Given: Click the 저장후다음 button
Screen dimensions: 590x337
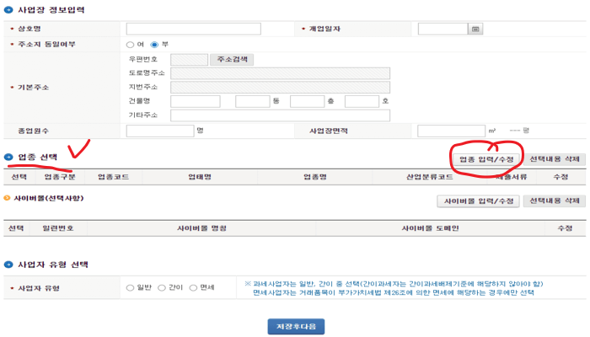Looking at the screenshot, I should (x=296, y=327).
